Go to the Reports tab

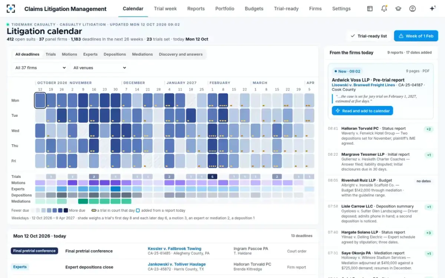click(196, 9)
